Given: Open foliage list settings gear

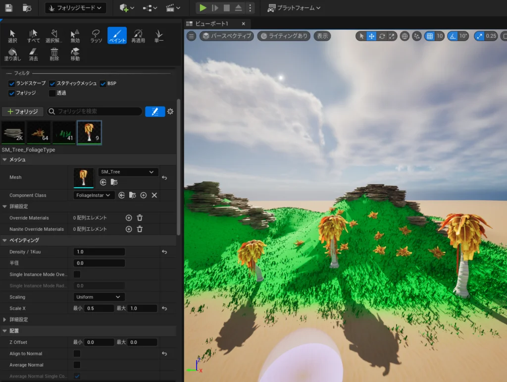Looking at the screenshot, I should pos(170,111).
